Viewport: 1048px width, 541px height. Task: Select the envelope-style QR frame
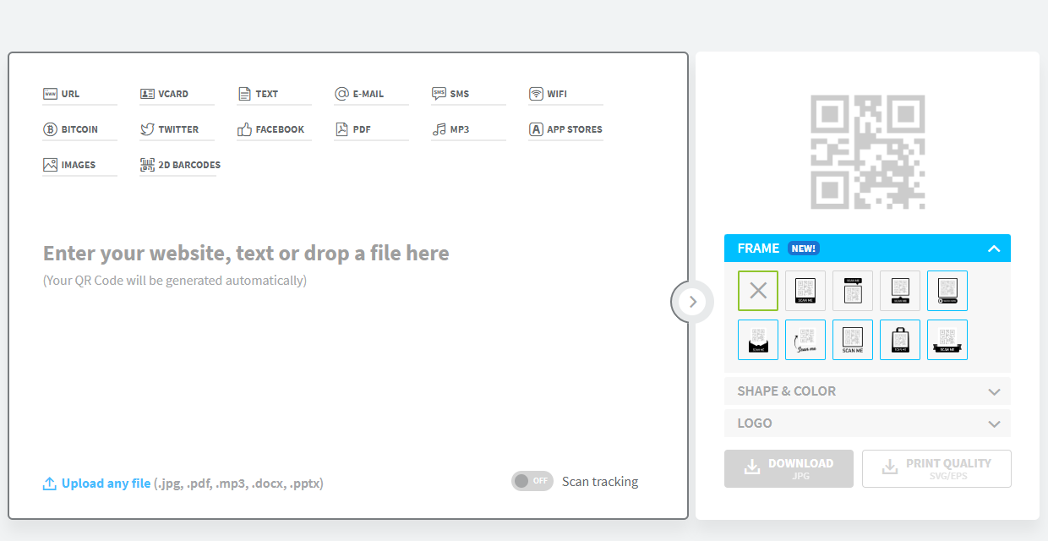(758, 340)
